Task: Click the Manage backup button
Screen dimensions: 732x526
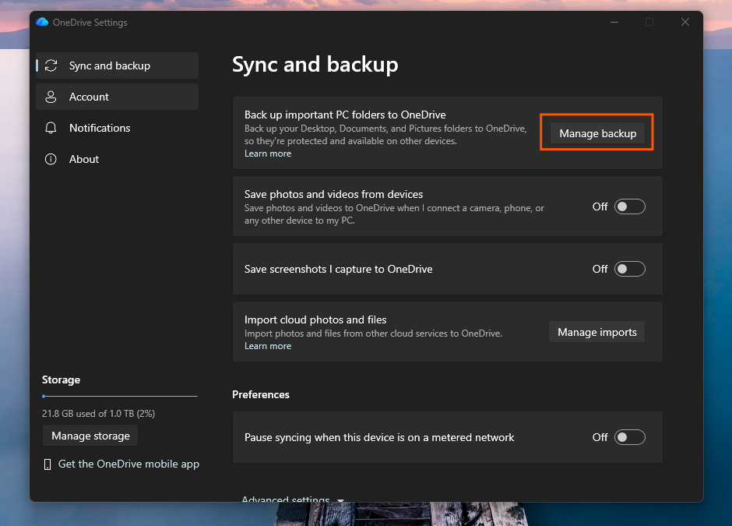Action: click(x=597, y=133)
